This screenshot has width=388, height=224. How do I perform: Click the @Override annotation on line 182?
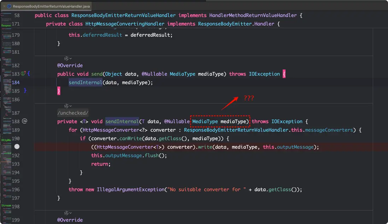click(x=70, y=66)
